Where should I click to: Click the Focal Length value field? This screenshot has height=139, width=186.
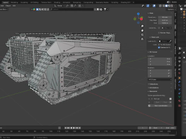[165, 17]
